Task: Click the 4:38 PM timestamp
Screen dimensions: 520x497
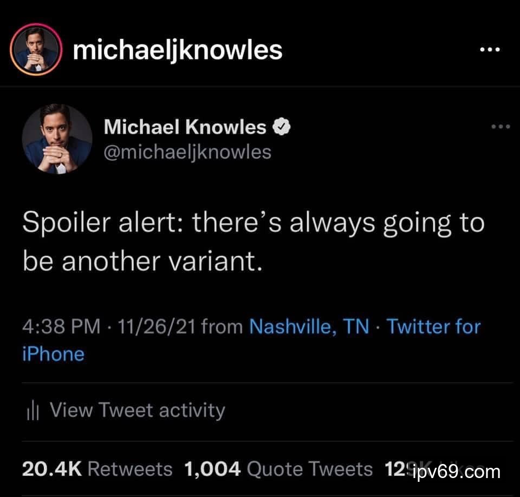Action: coord(61,326)
